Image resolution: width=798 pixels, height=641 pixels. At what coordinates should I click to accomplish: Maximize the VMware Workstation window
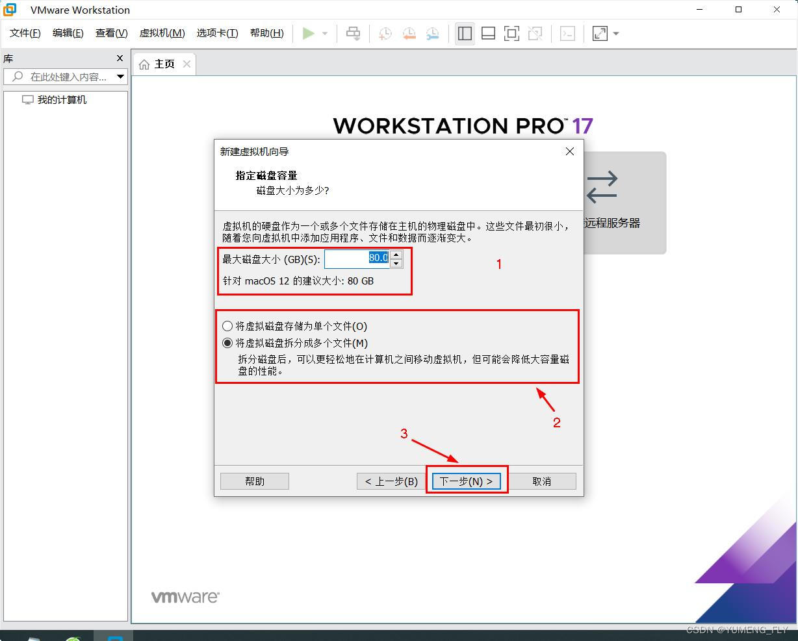click(x=739, y=10)
